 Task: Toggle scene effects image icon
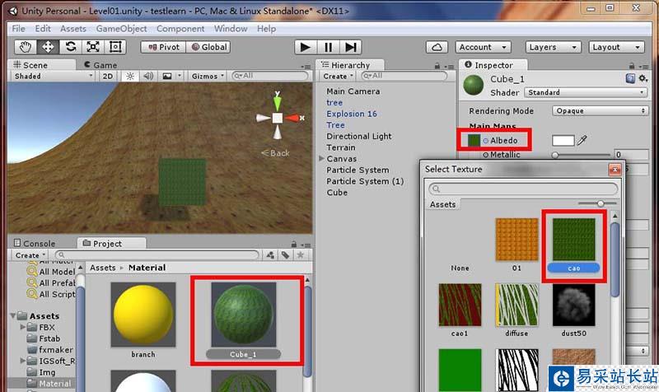click(x=167, y=76)
